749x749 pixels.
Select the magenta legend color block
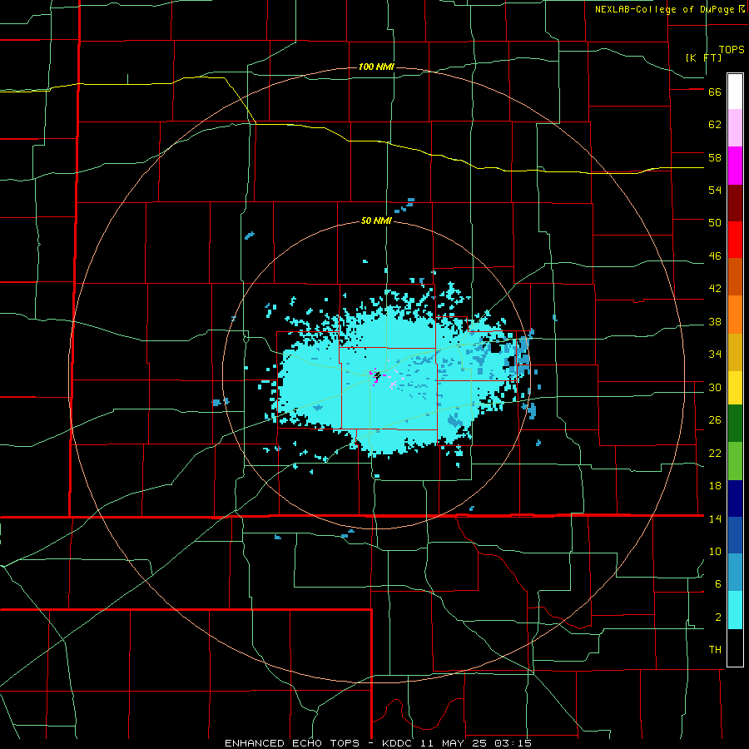pyautogui.click(x=735, y=166)
